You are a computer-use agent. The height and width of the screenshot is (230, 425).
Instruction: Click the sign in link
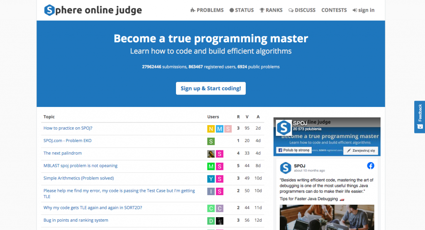point(363,10)
